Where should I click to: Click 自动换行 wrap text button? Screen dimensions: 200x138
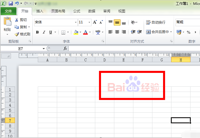[156, 22]
